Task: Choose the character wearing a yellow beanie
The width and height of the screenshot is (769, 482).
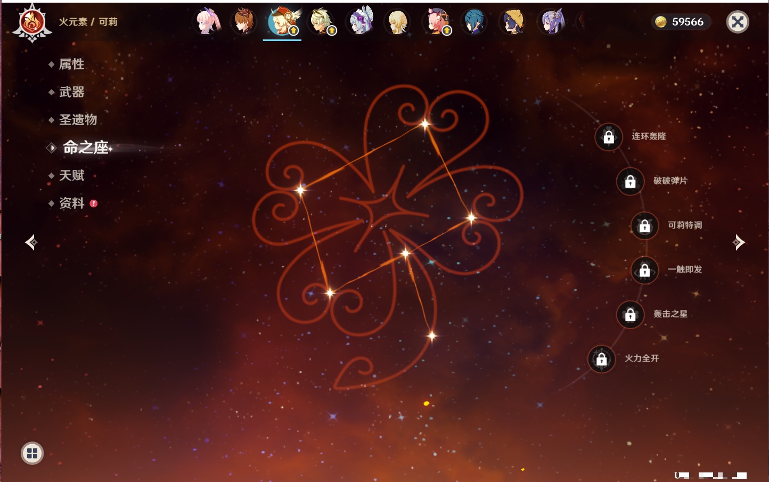Action: pos(512,22)
